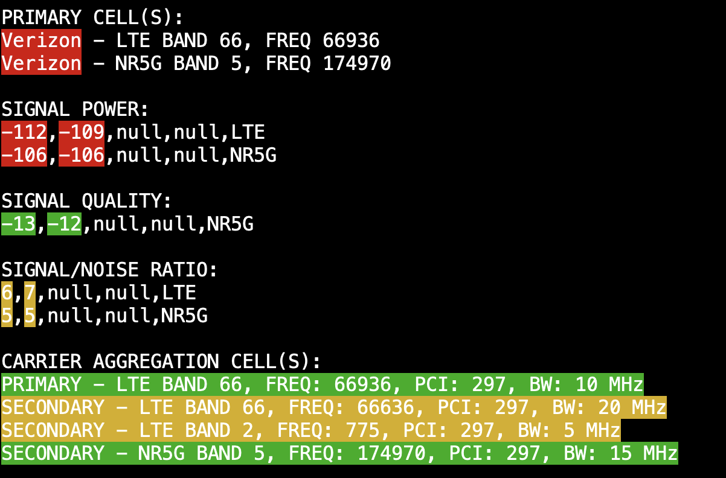
Task: Click the PRIMARY CELL(S) heading
Action: tap(92, 18)
